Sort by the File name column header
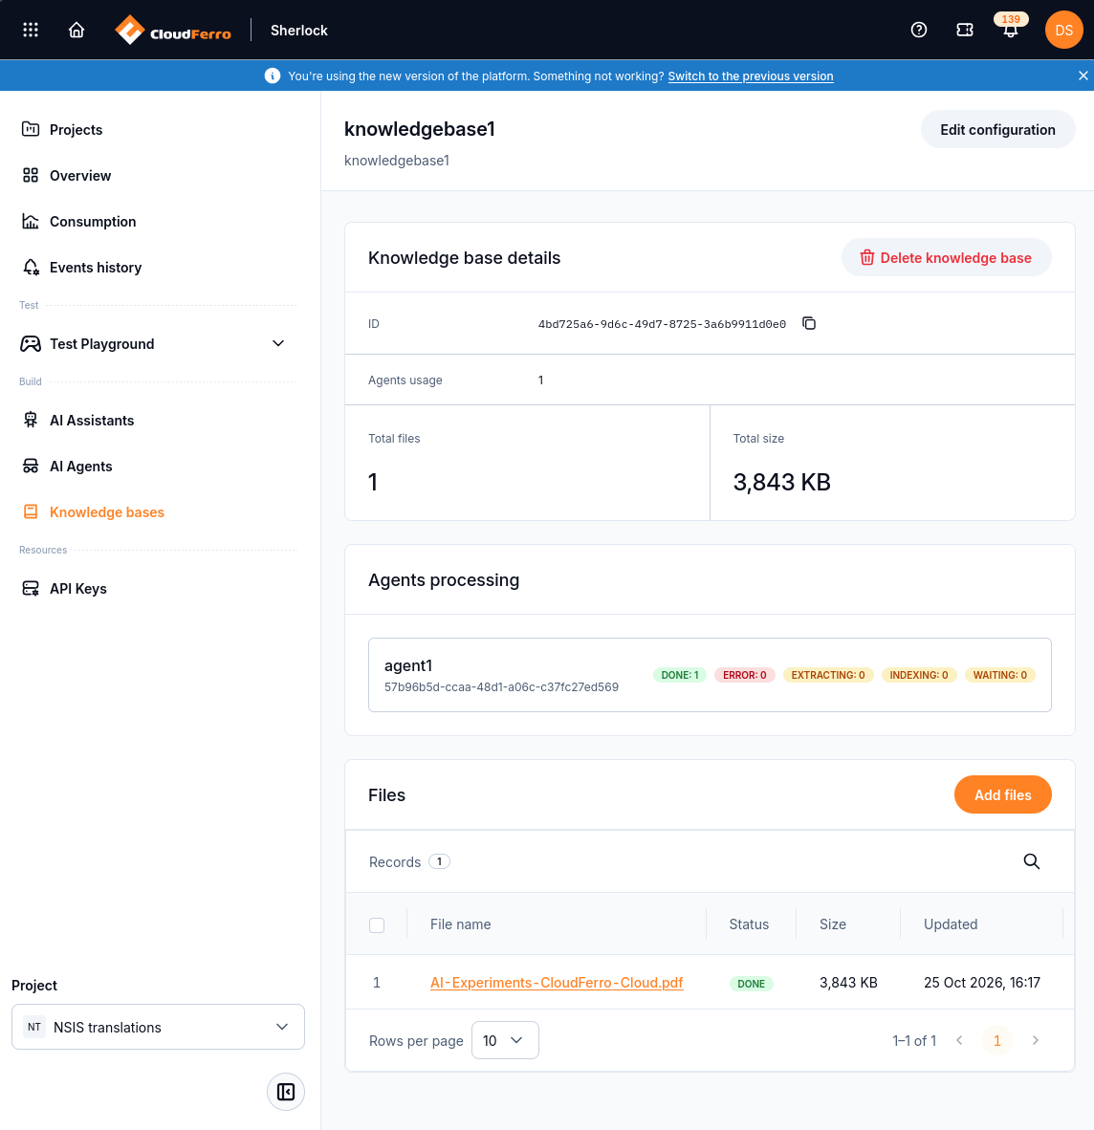 tap(461, 924)
